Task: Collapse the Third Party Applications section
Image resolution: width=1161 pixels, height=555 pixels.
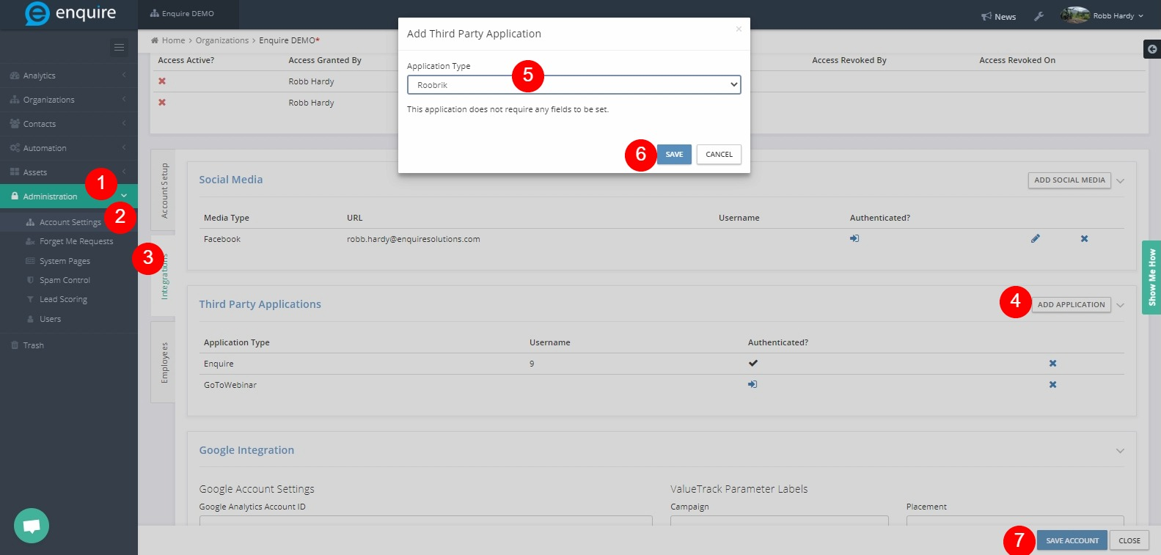Action: (1120, 305)
